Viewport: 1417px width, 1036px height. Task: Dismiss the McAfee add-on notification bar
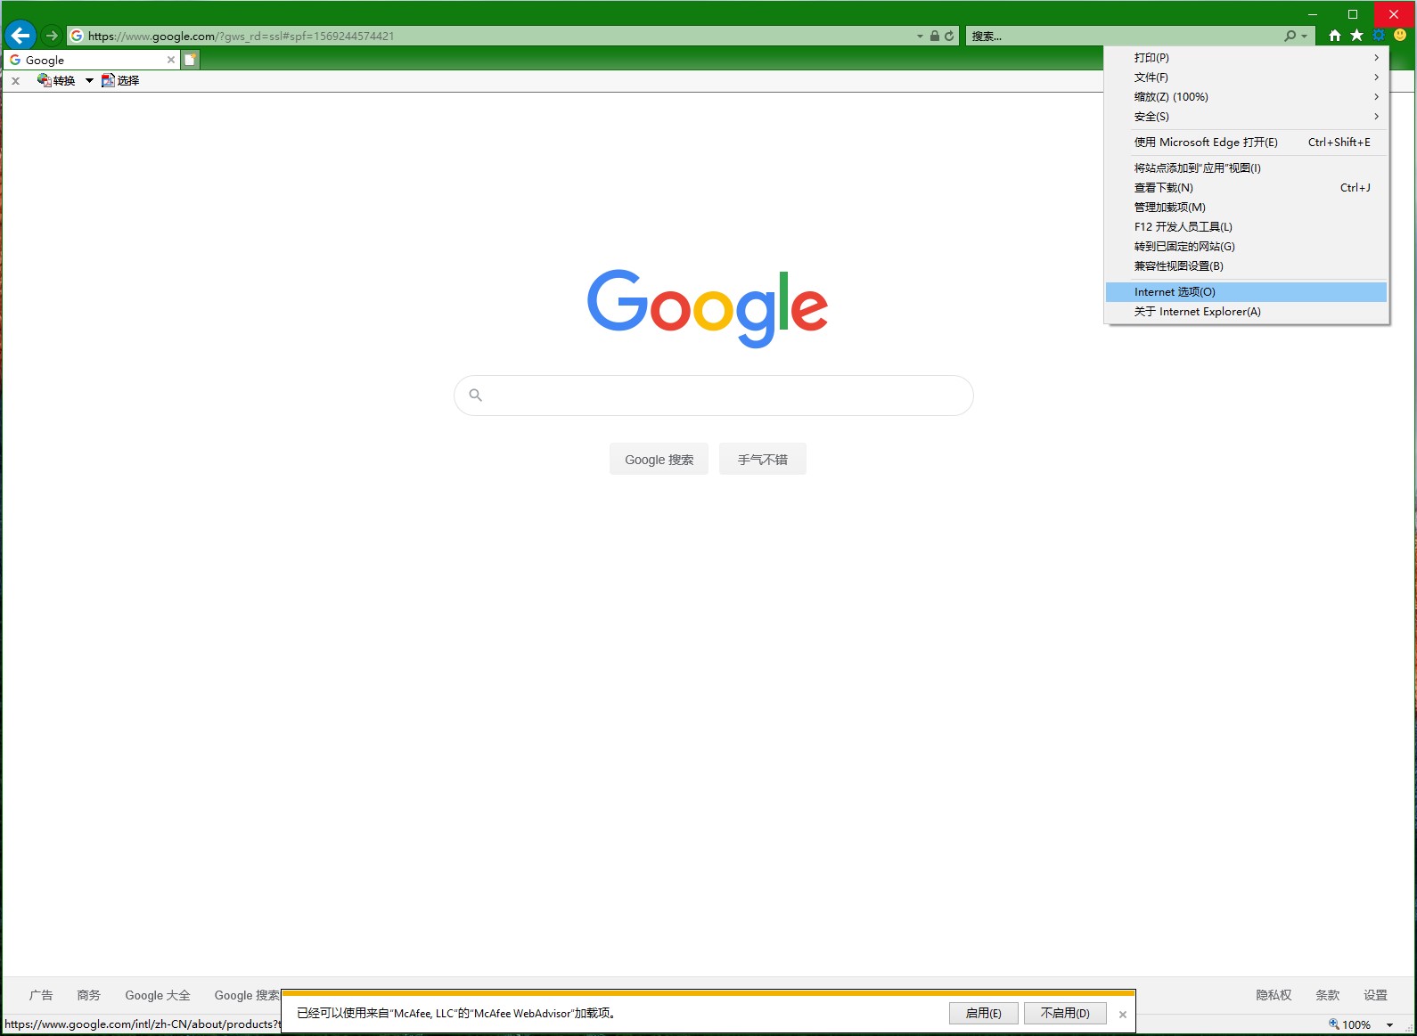pyautogui.click(x=1123, y=1015)
